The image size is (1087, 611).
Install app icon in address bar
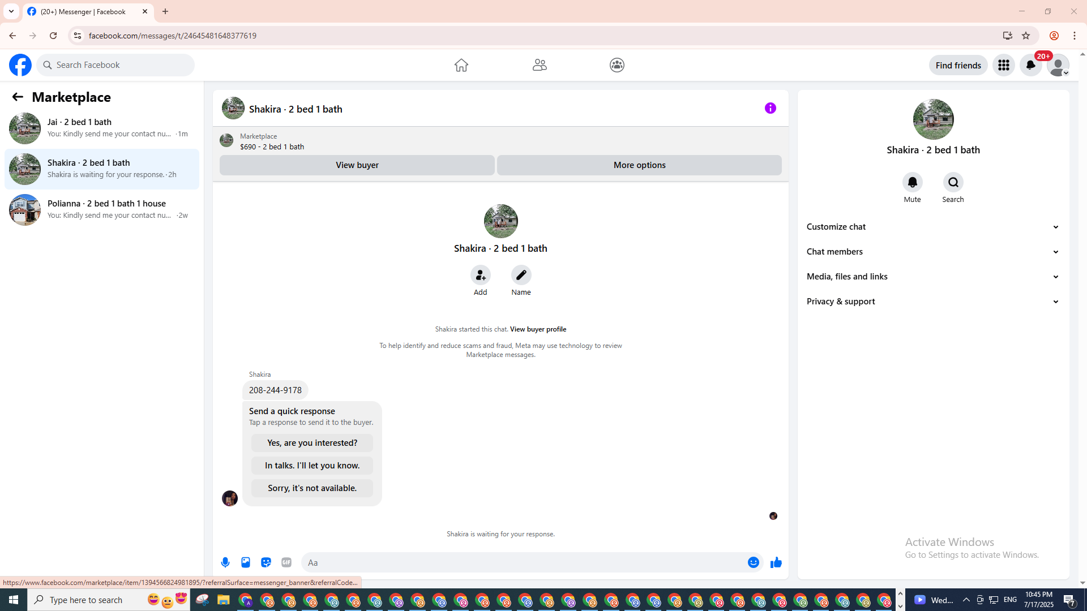tap(1008, 36)
